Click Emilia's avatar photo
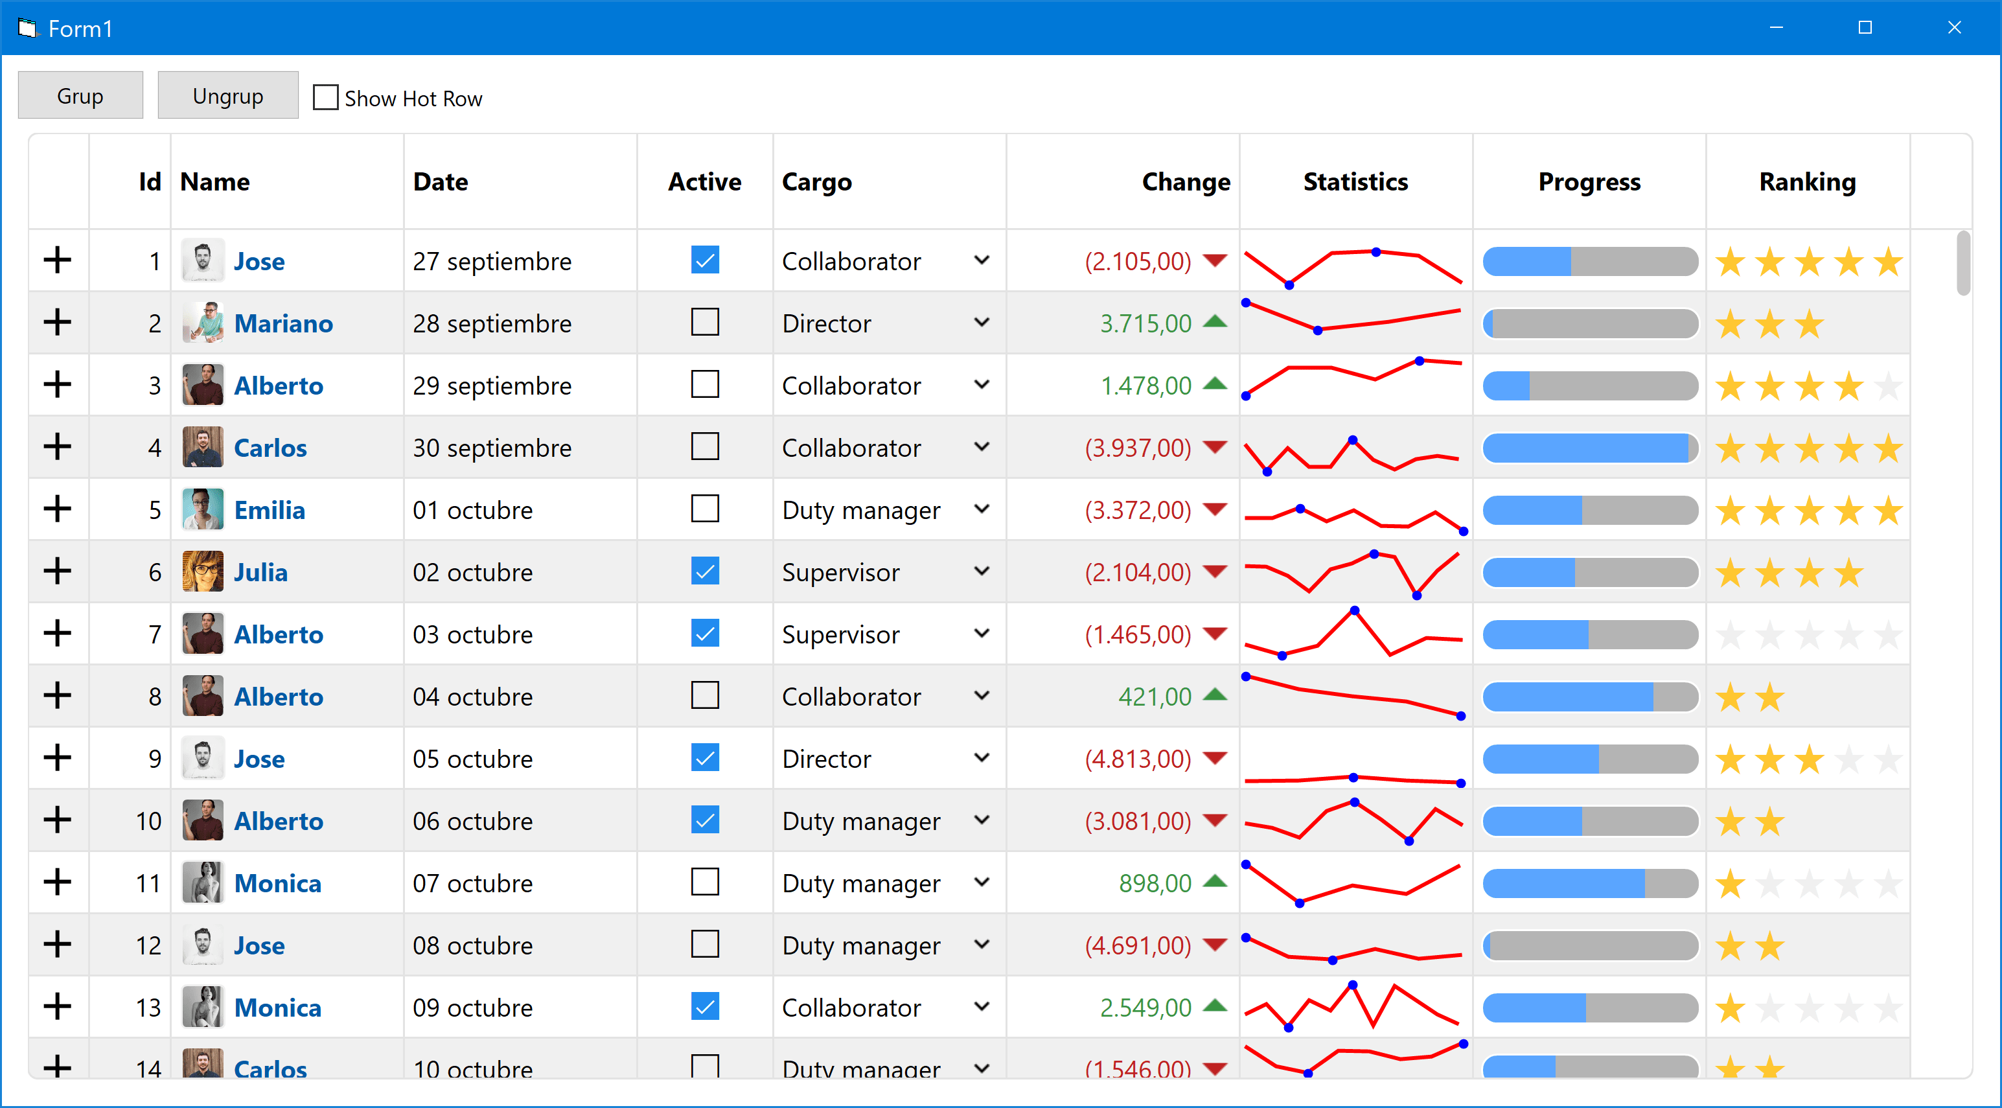This screenshot has height=1108, width=2002. click(x=203, y=510)
